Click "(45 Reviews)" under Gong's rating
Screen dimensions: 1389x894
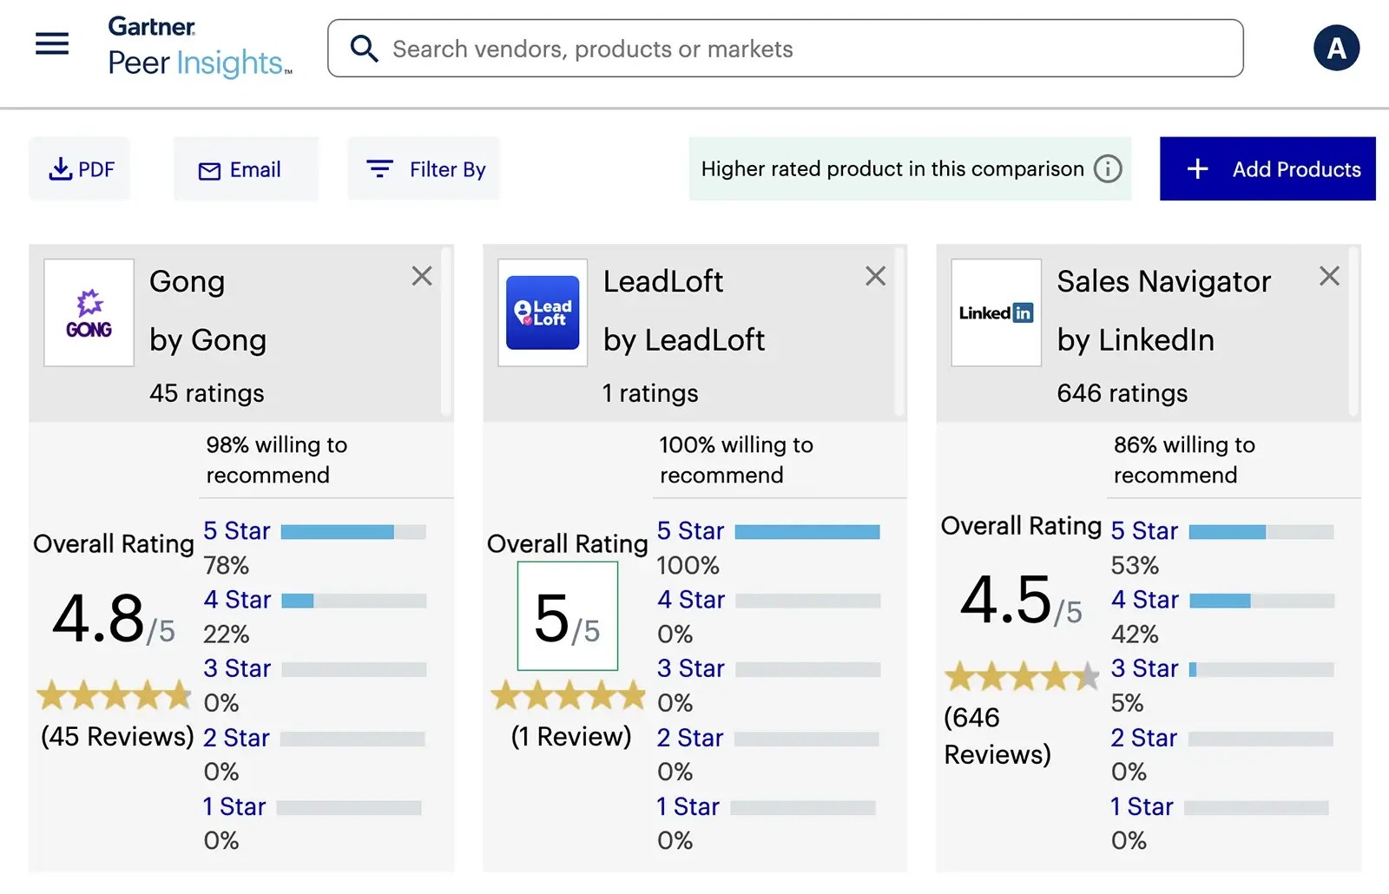point(117,736)
